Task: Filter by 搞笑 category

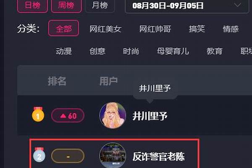Action: coord(197,29)
